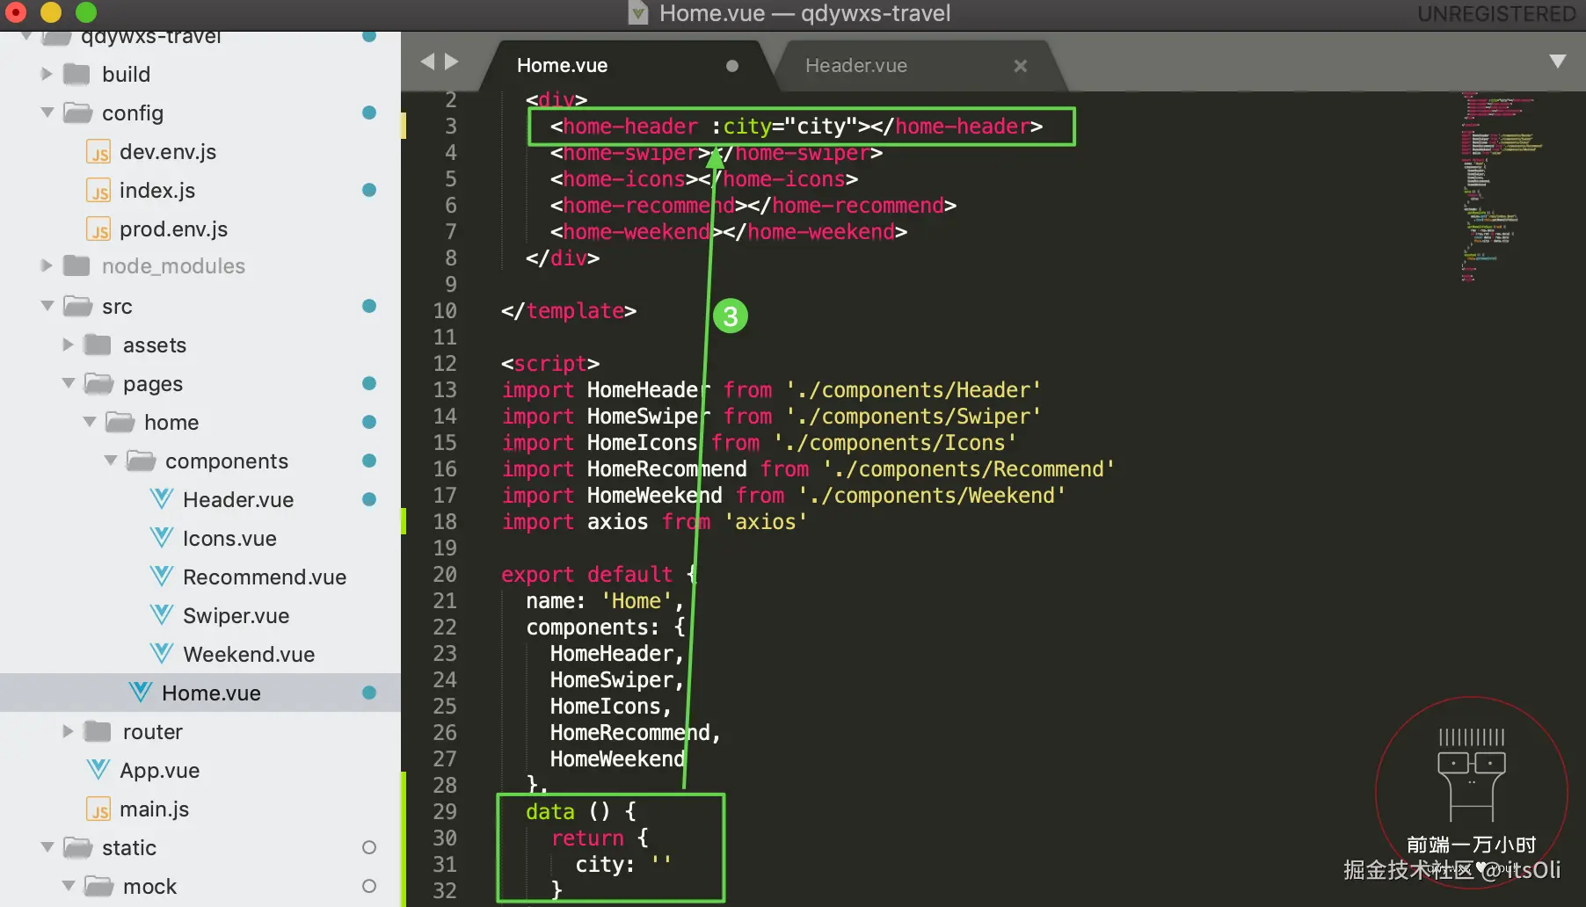Image resolution: width=1586 pixels, height=907 pixels.
Task: Open Weekend.vue via its Vue file icon
Action: point(162,654)
